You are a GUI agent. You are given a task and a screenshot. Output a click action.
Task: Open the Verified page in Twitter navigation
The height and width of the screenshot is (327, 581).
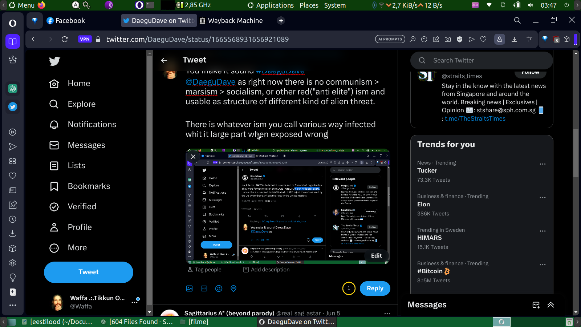point(73,207)
